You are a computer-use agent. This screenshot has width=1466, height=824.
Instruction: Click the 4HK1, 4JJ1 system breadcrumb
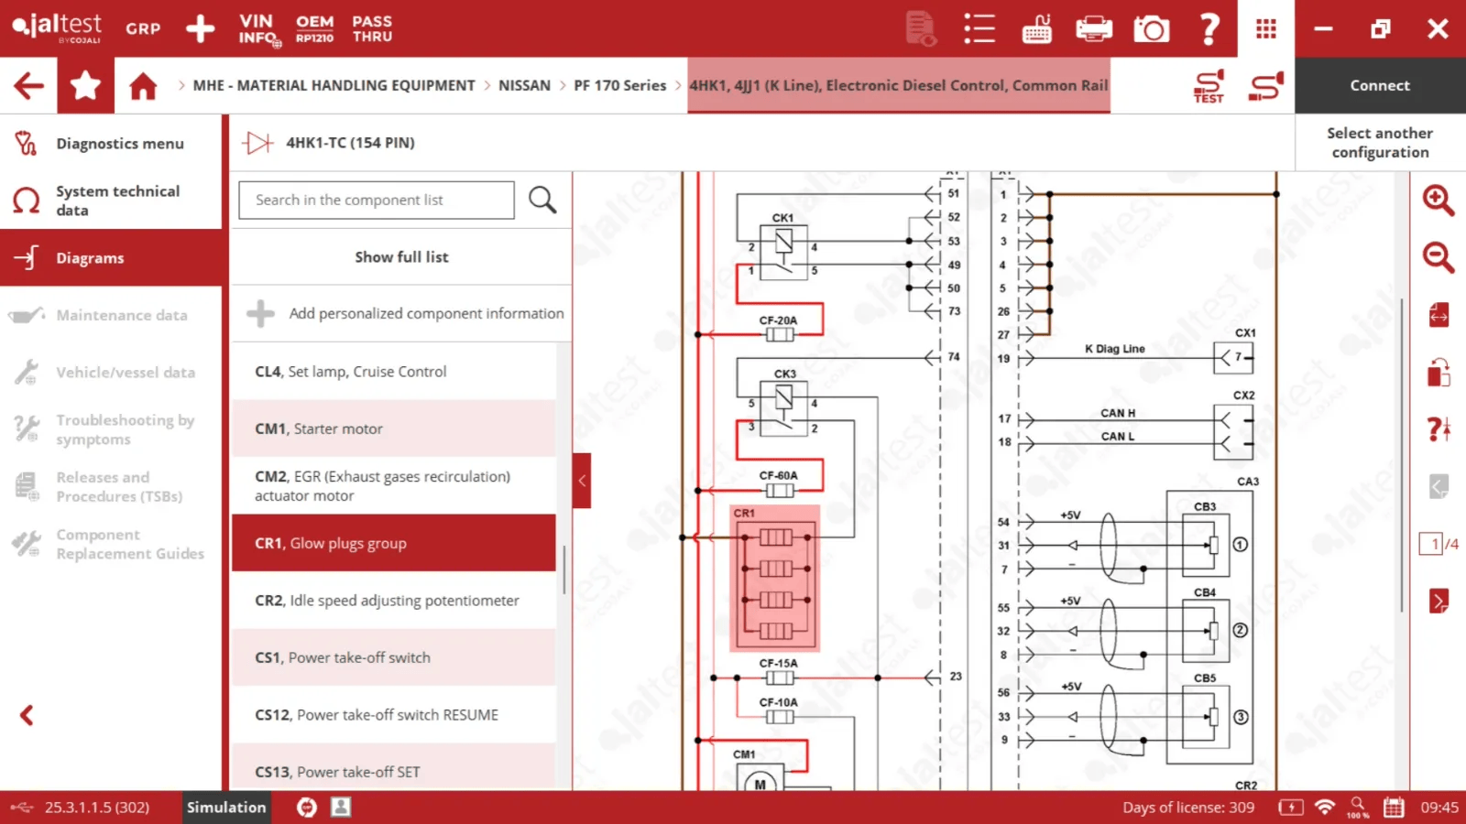pyautogui.click(x=899, y=85)
